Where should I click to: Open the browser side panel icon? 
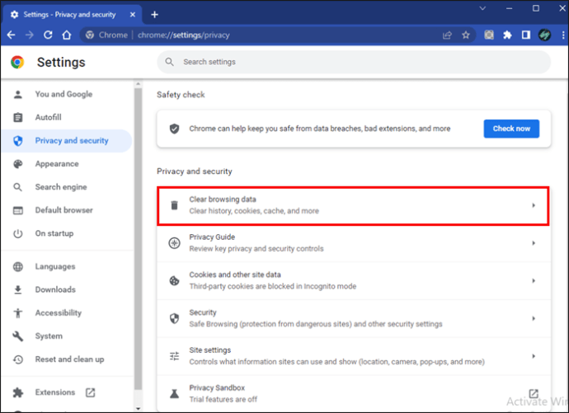[x=524, y=35]
